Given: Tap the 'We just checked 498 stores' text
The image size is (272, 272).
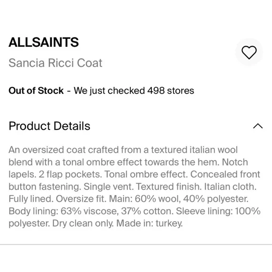Looking at the screenshot, I should (134, 91).
